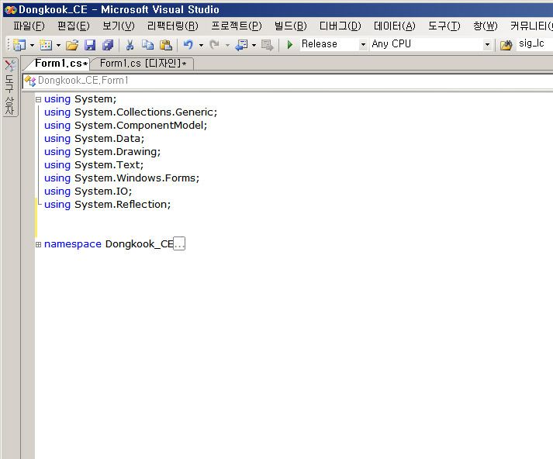Click the using System.IO; line

88,192
